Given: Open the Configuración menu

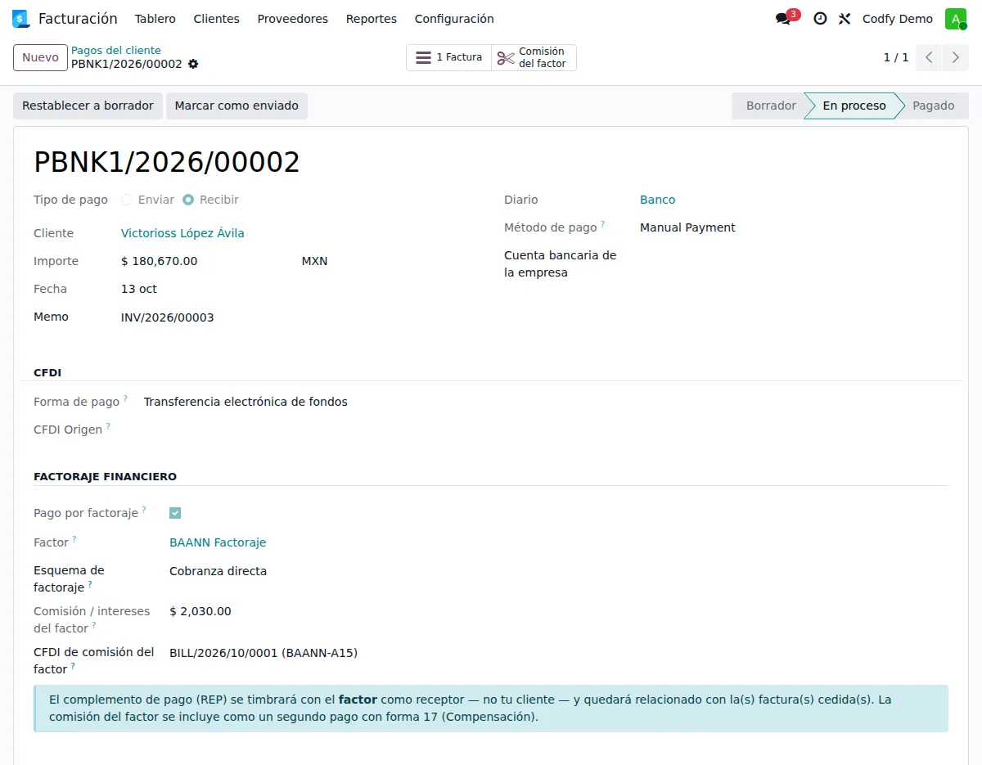Looking at the screenshot, I should tap(454, 19).
